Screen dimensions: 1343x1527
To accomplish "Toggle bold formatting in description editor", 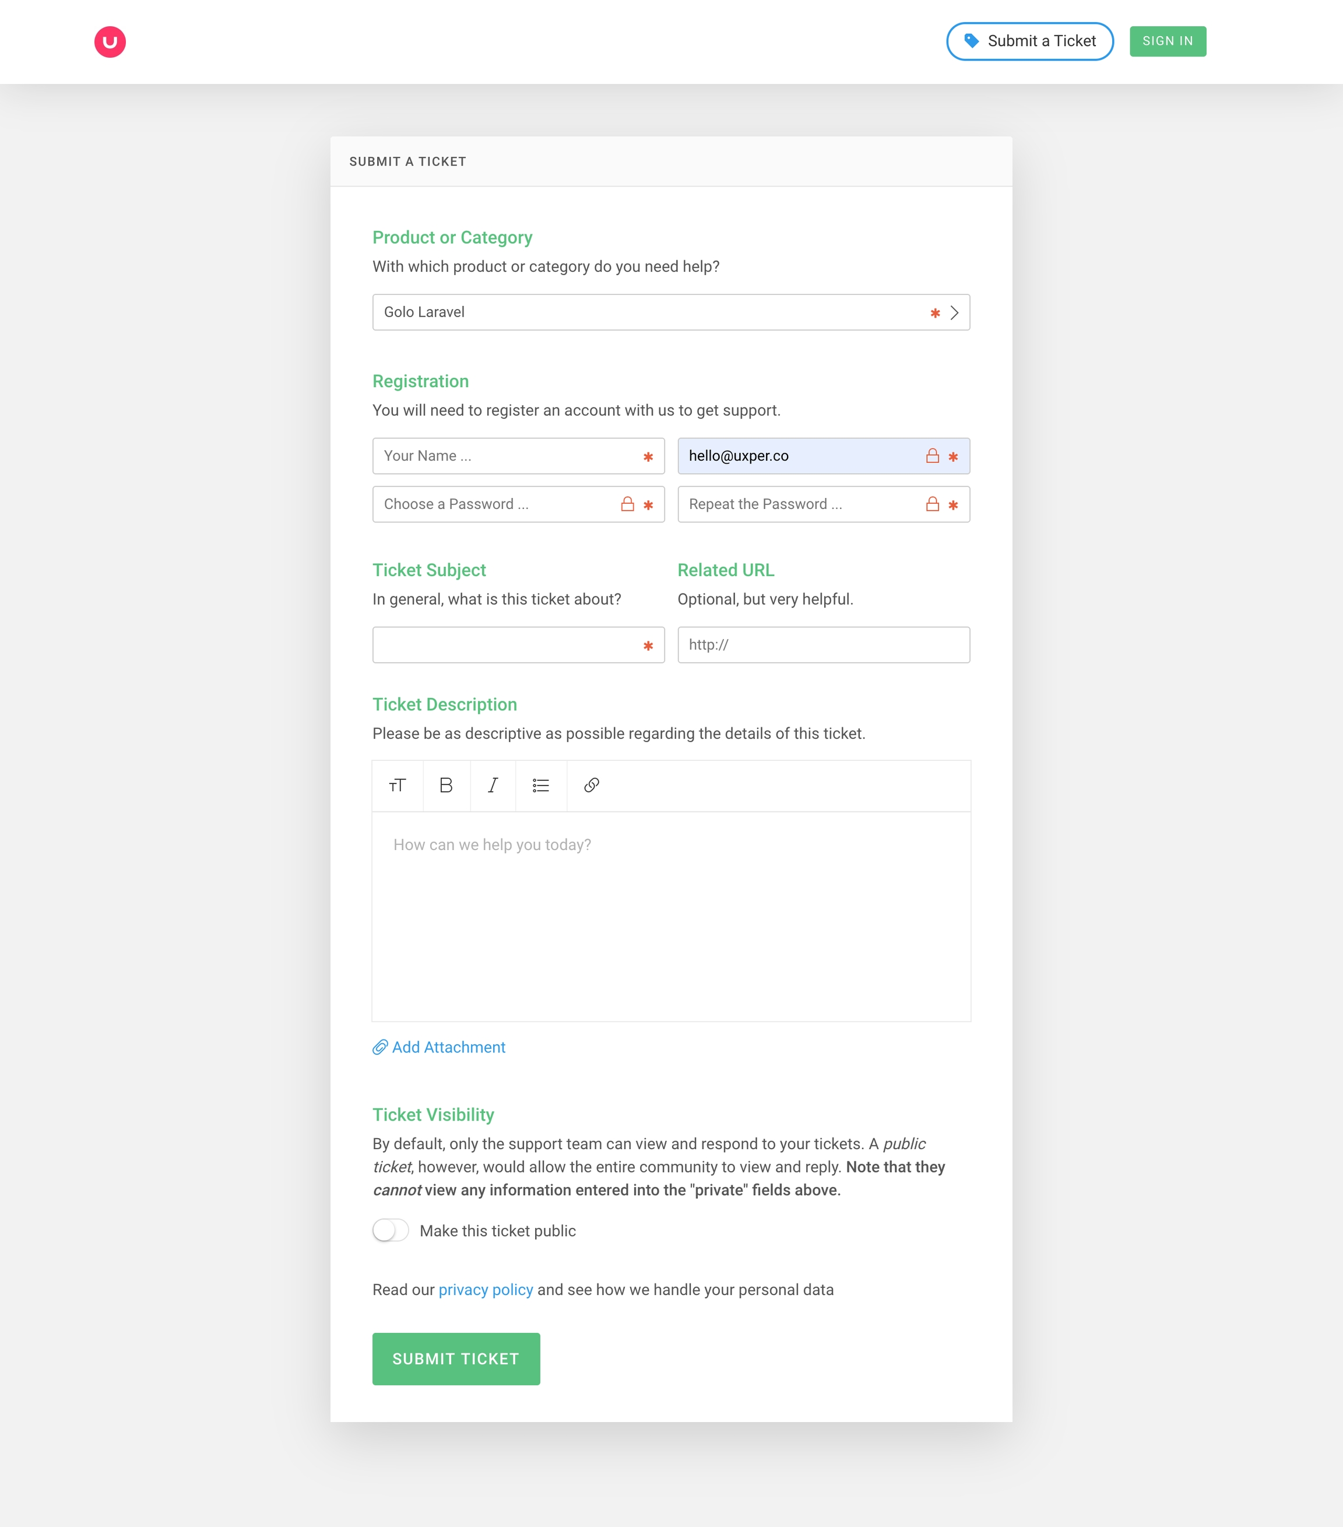I will [x=446, y=785].
